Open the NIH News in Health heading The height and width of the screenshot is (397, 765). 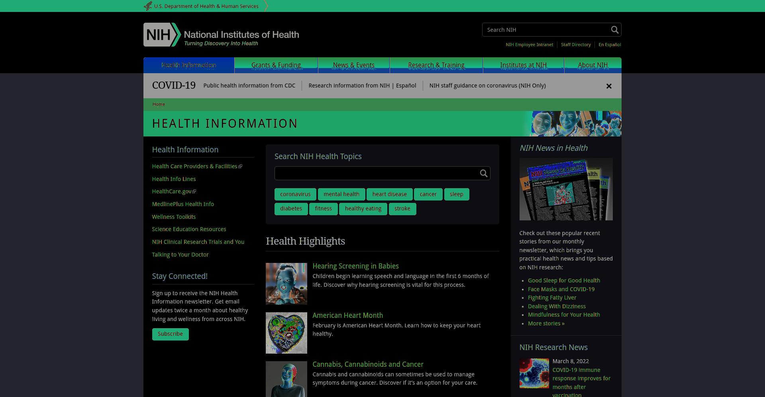coord(553,148)
